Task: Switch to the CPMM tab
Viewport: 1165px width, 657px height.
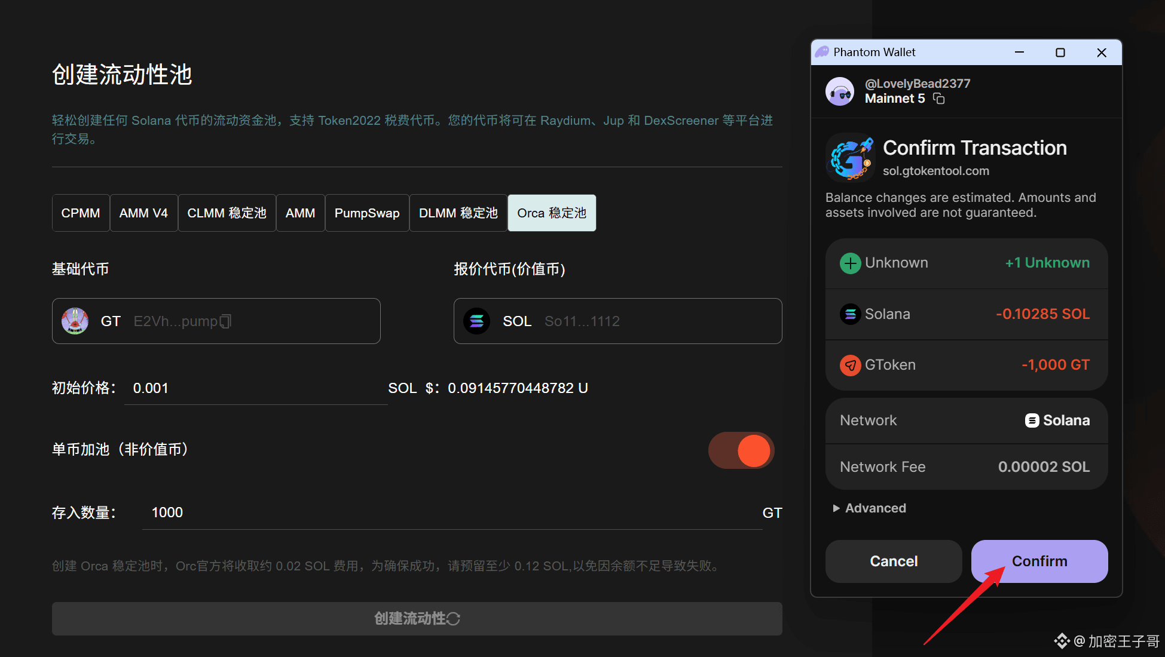Action: coord(81,213)
